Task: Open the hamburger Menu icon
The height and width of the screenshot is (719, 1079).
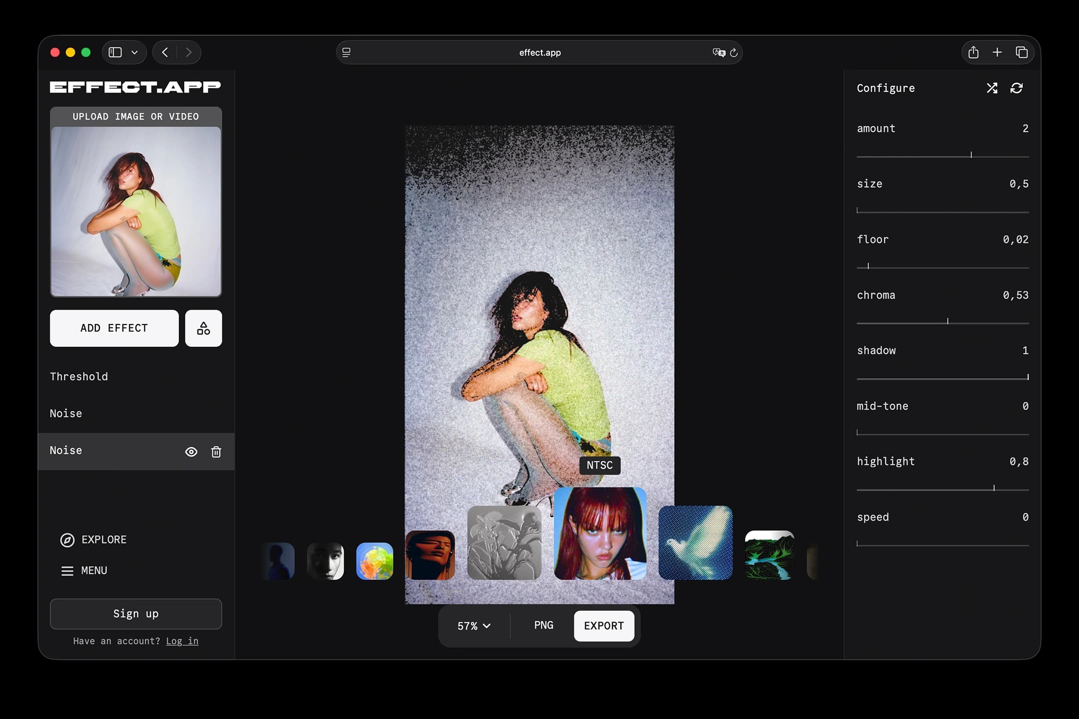Action: [67, 571]
